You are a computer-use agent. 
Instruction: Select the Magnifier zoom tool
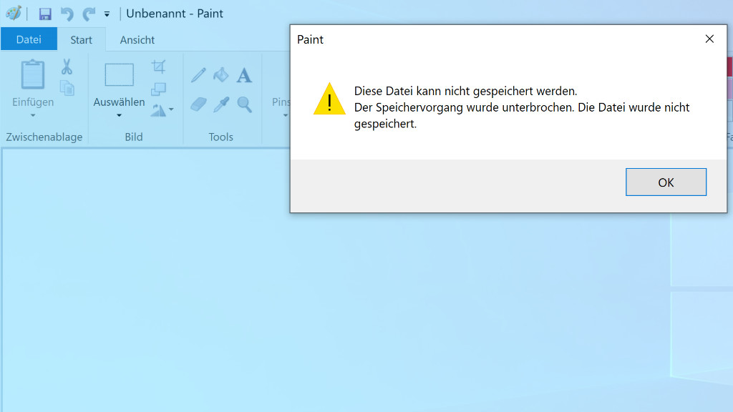pyautogui.click(x=245, y=104)
